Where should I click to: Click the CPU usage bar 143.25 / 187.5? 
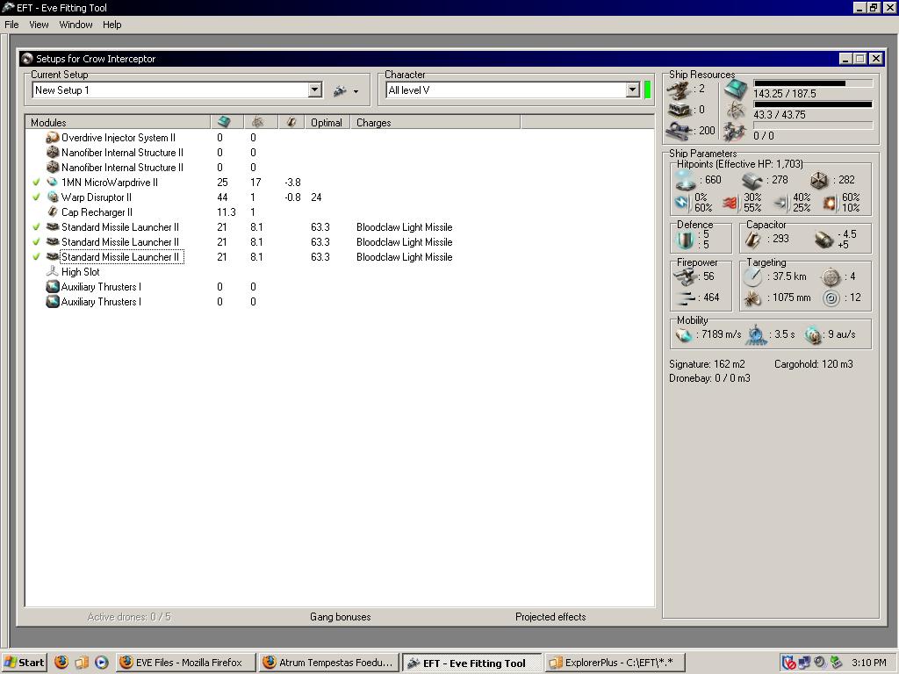coord(813,83)
